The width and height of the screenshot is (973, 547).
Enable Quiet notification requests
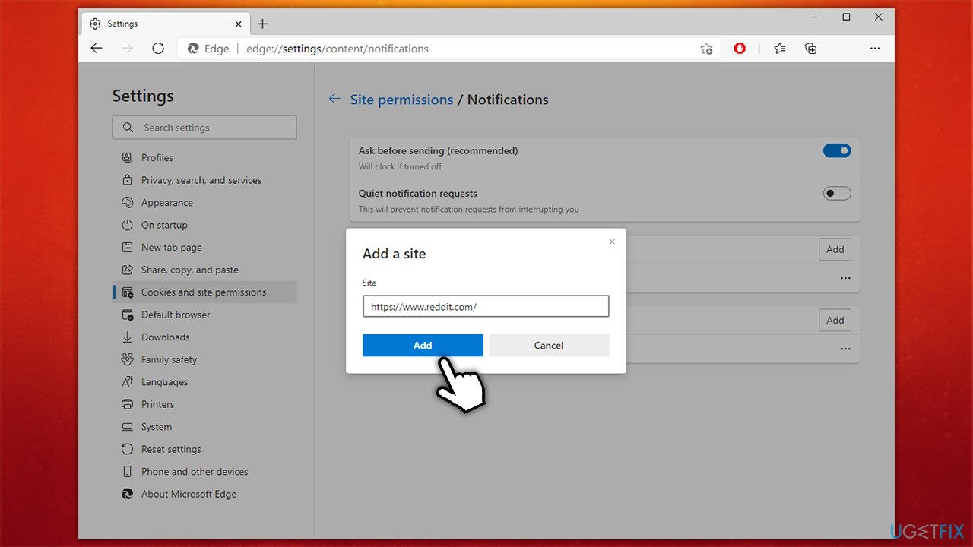(x=837, y=193)
